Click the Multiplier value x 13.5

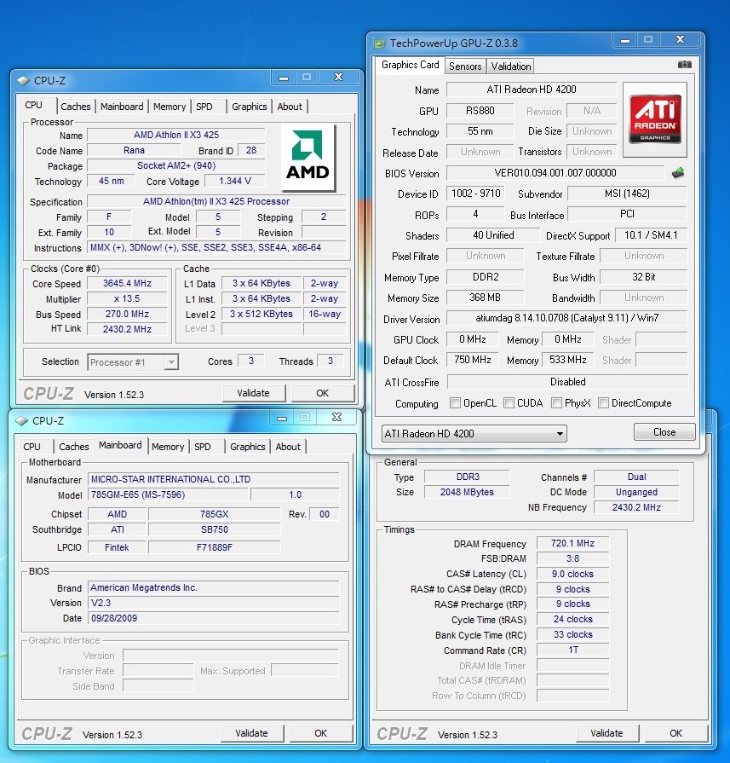[128, 298]
